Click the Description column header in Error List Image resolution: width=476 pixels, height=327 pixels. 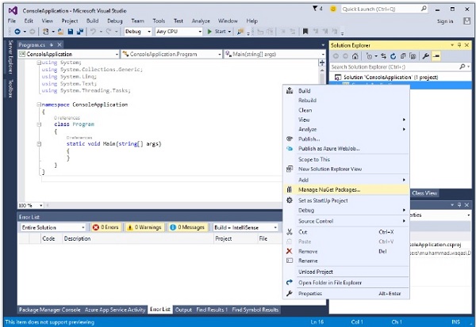77,239
